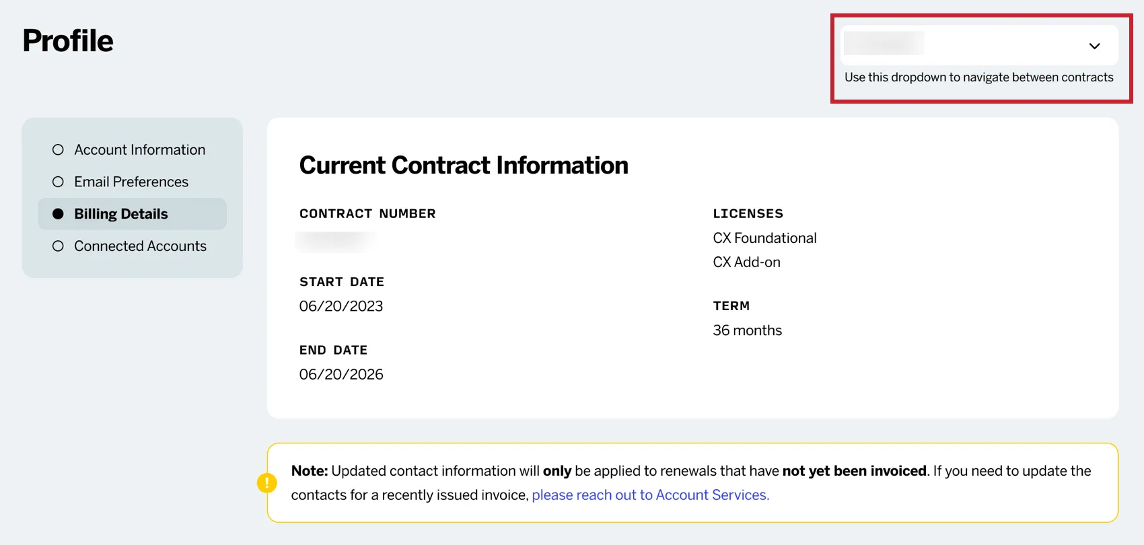
Task: Click the Account Services link in the note
Action: [x=650, y=495]
